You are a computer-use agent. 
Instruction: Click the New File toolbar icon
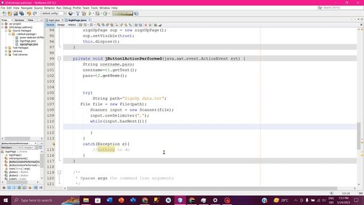(4, 14)
